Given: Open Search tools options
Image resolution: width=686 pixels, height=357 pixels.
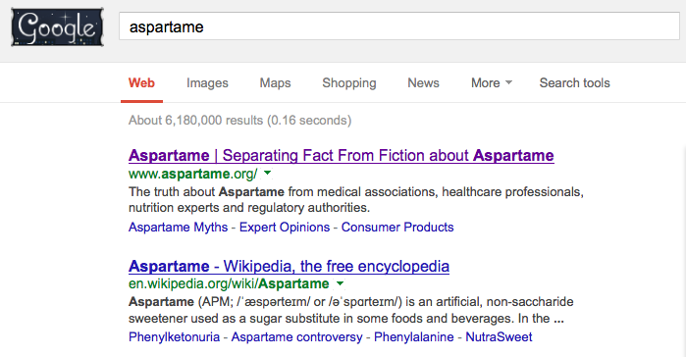Looking at the screenshot, I should coord(574,83).
